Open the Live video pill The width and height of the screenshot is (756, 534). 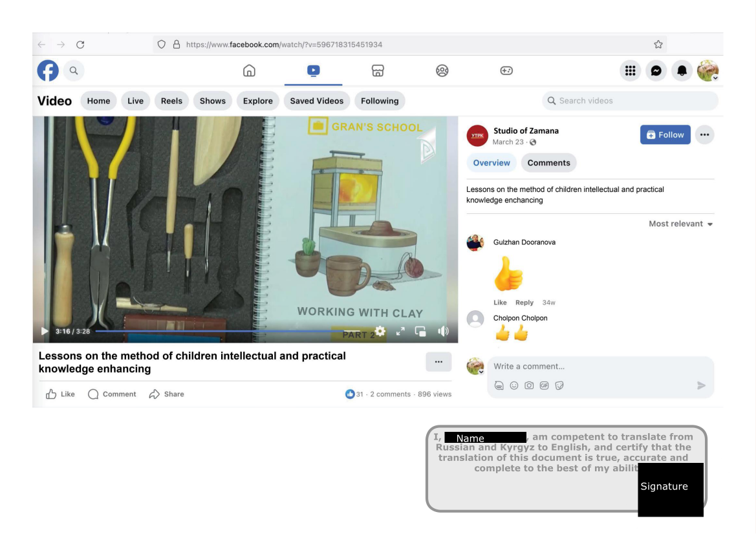(x=135, y=101)
